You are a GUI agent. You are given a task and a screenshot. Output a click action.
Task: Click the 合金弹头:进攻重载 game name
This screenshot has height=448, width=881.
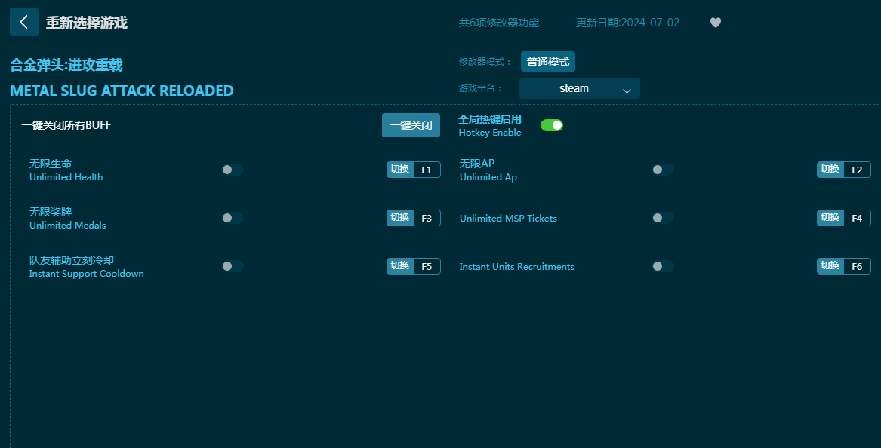tap(66, 65)
